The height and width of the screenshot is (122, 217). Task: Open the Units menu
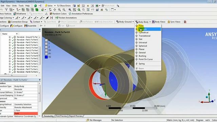click(x=14, y=6)
